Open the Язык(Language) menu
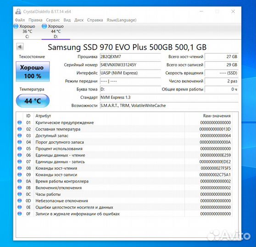 (122, 20)
